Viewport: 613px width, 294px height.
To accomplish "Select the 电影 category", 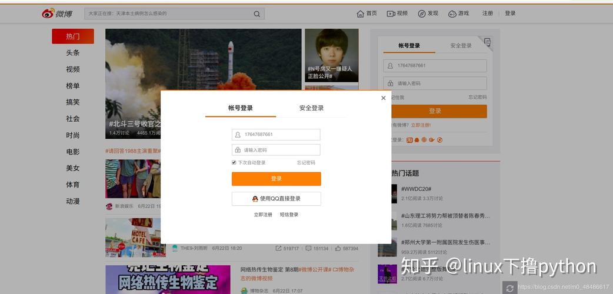I will 73,152.
